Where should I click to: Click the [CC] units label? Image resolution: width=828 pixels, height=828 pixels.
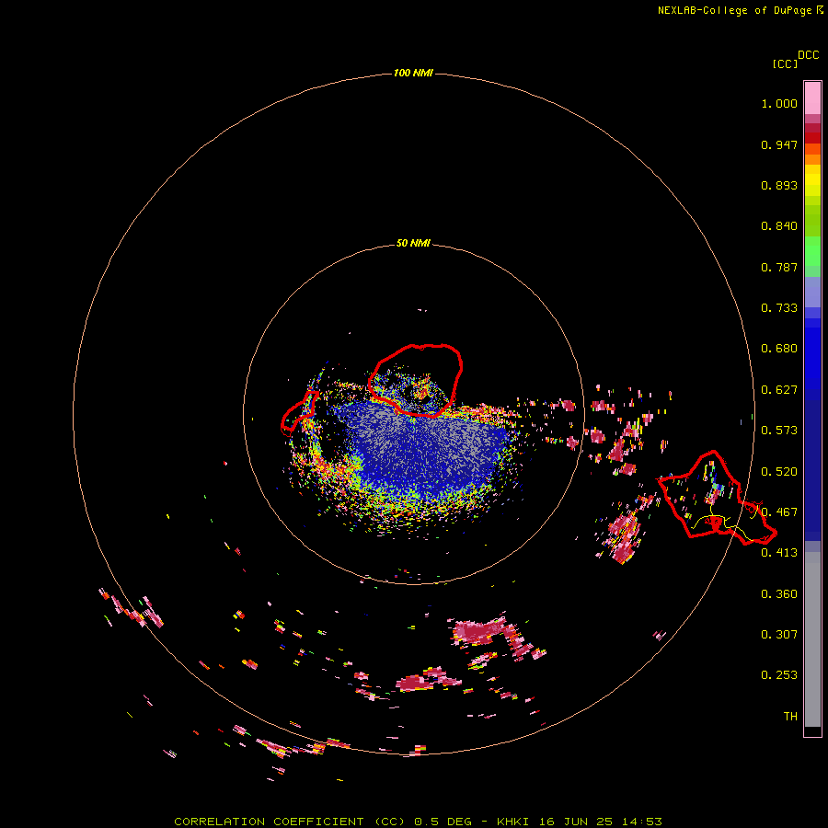785,63
